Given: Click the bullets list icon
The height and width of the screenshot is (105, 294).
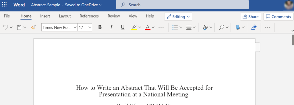Looking at the screenshot, I should click(175, 27).
